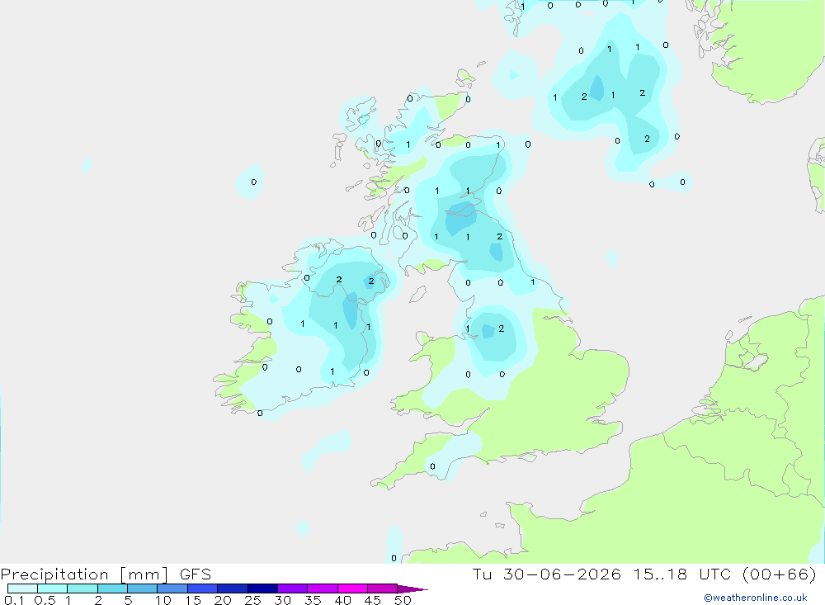825x605 pixels.
Task: Open the weatheronline.co.uk copyright link
Action: click(756, 598)
